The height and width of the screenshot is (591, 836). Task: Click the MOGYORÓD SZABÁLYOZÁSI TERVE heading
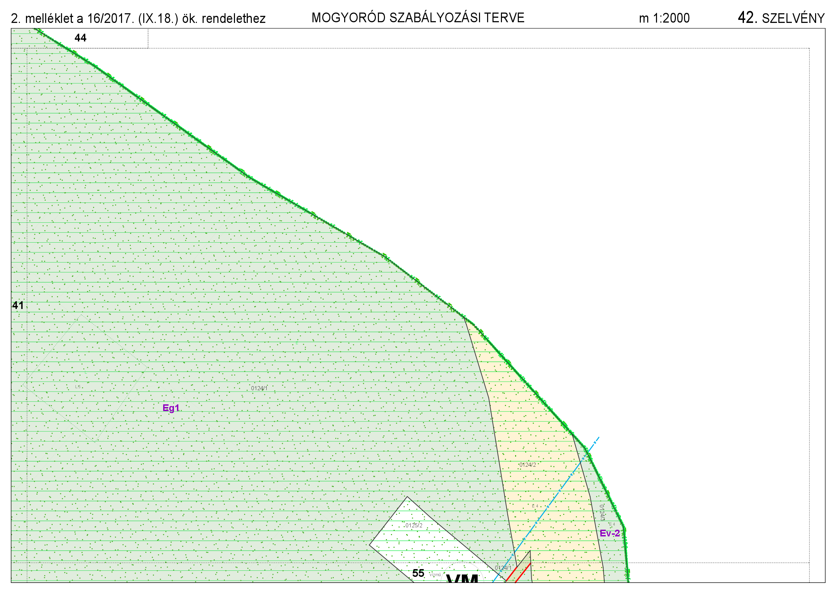(418, 18)
